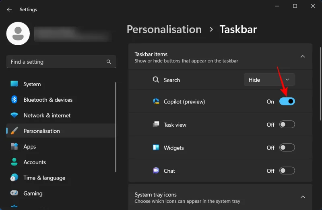
Task: Open System settings category
Action: pos(61,84)
